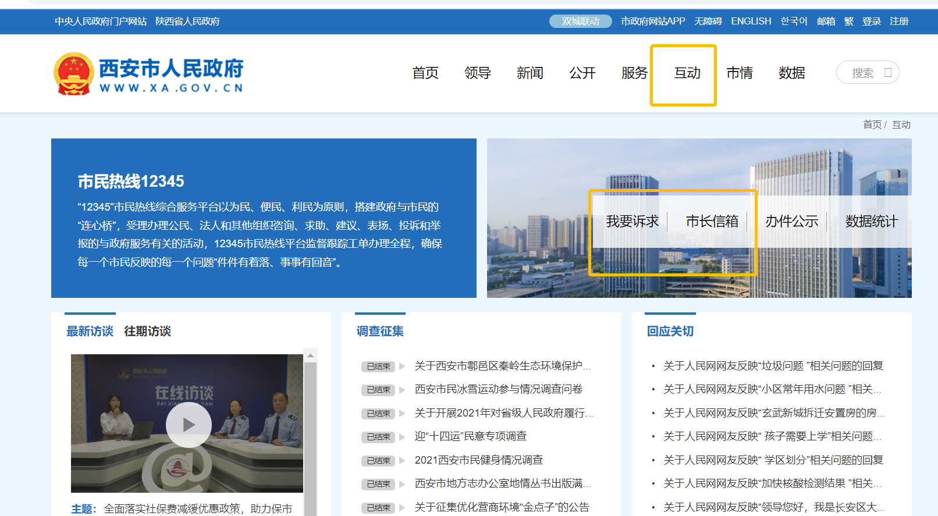Open 迎“十四运”民意专项调查 link
This screenshot has width=938, height=516.
tap(471, 436)
